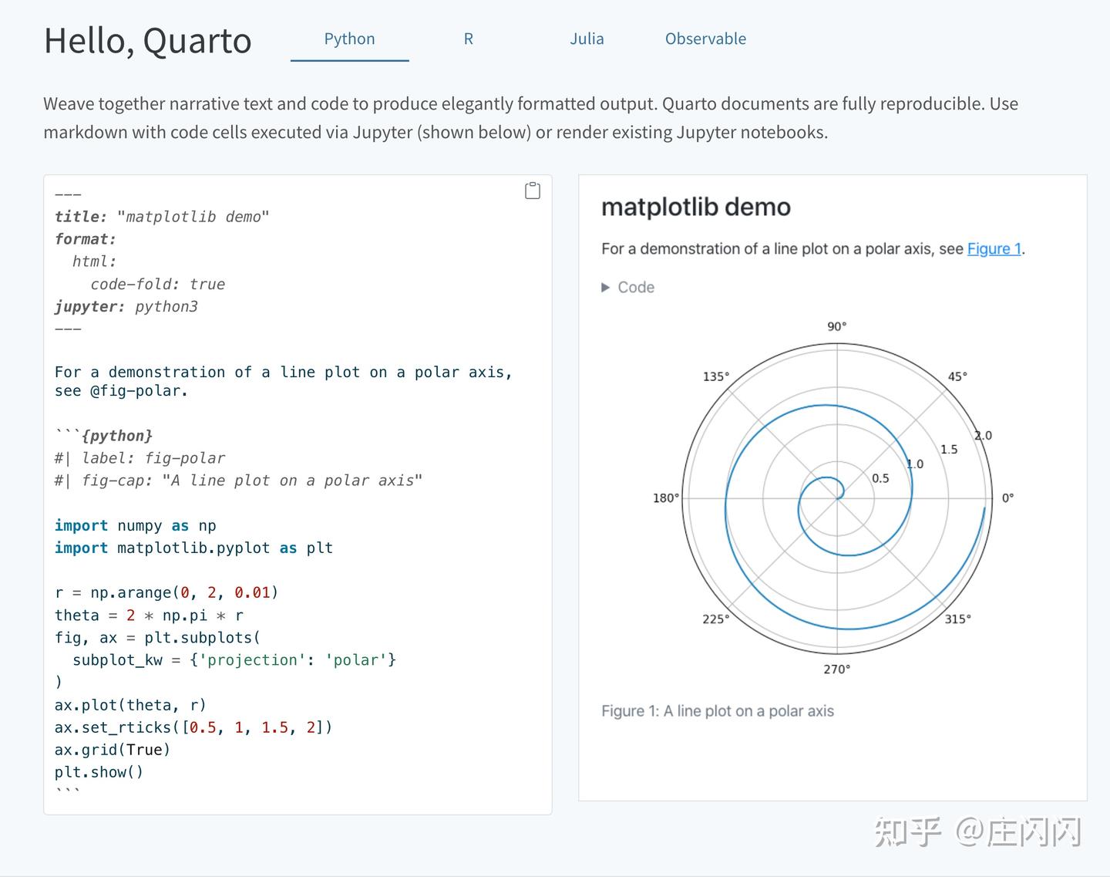Click the import numpy as np line
Viewport: 1110px width, 877px height.
(135, 525)
